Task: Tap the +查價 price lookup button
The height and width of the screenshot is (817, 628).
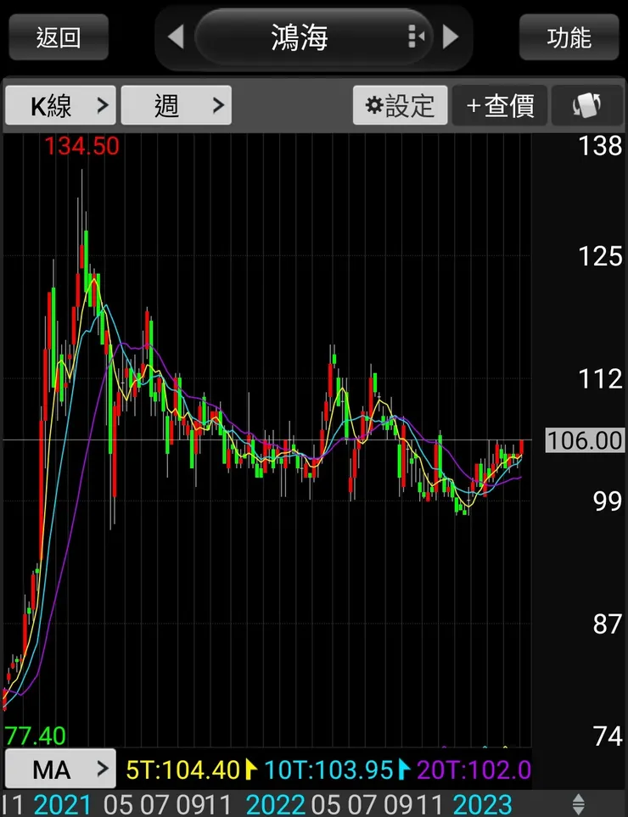Action: (x=499, y=105)
